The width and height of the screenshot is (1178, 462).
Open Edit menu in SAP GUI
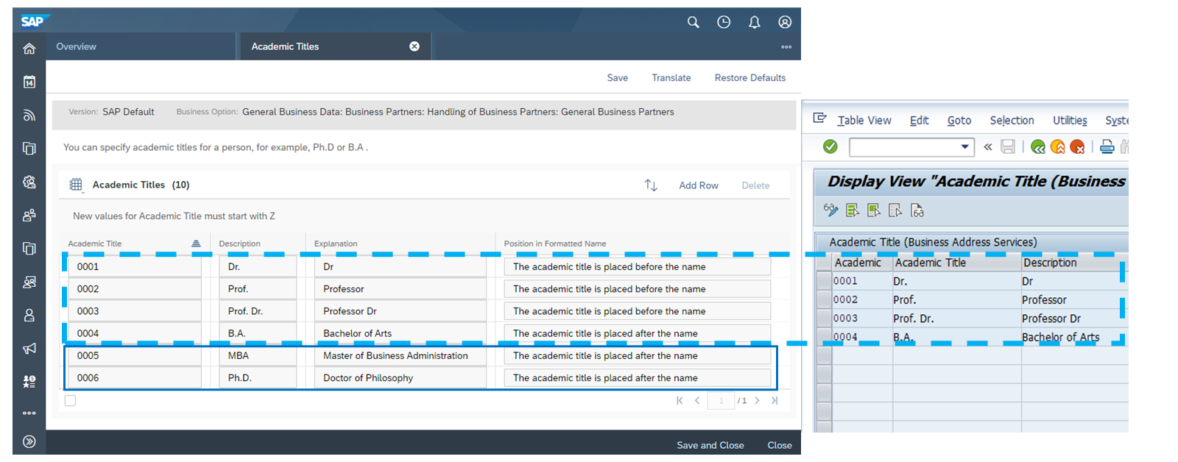[x=919, y=121]
